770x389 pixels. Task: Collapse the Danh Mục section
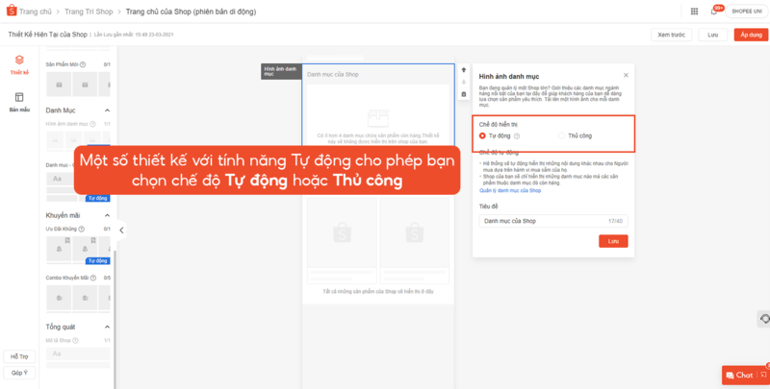coord(107,110)
